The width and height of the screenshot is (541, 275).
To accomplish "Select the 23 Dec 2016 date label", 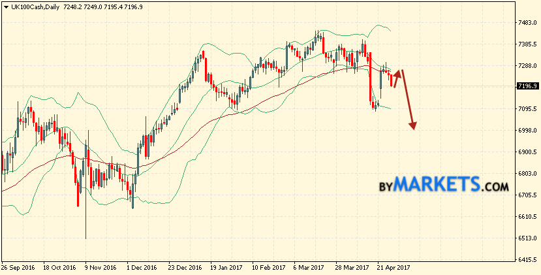I will point(183,268).
